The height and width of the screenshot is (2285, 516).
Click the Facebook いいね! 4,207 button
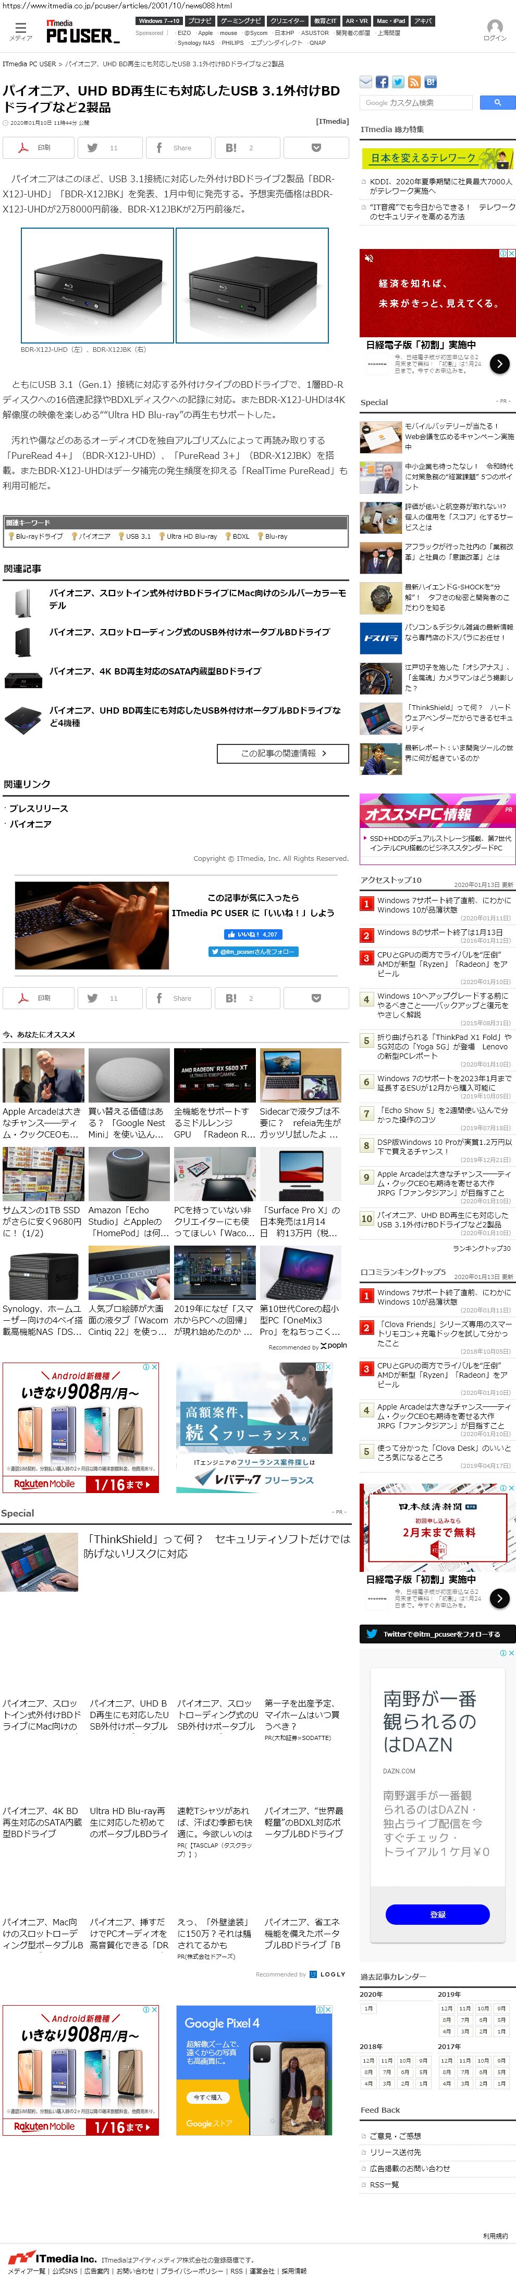pyautogui.click(x=252, y=934)
